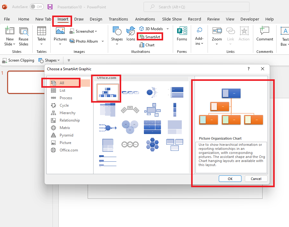
Task: Expand the 3D Models dropdown arrow
Action: pyautogui.click(x=167, y=29)
